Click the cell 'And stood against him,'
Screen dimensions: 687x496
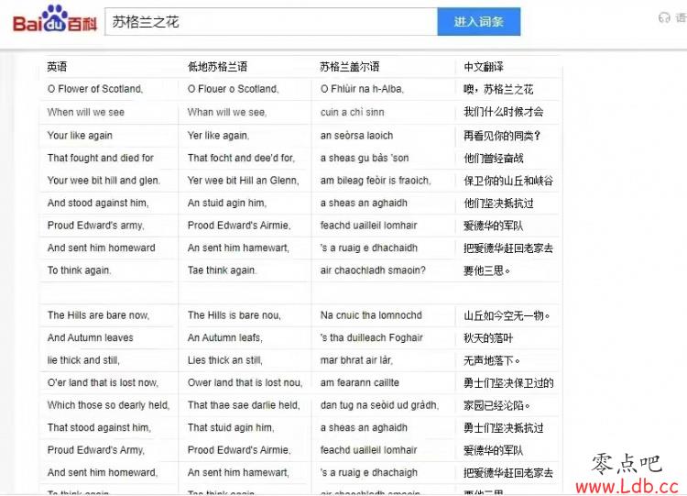click(x=98, y=203)
